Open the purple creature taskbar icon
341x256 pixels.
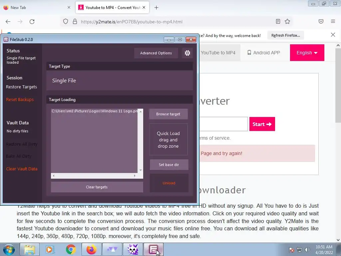click(x=133, y=249)
